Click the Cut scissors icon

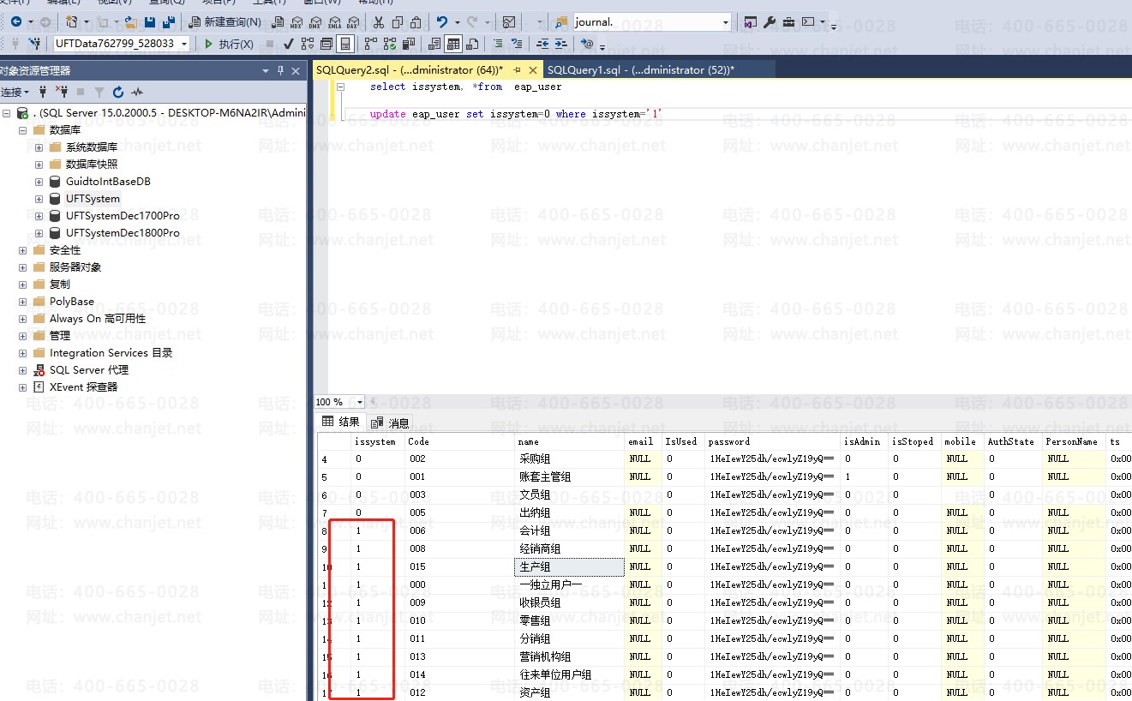(379, 22)
